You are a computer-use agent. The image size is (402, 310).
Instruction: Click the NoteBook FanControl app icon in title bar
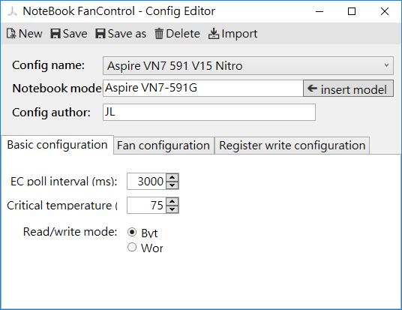coord(12,11)
